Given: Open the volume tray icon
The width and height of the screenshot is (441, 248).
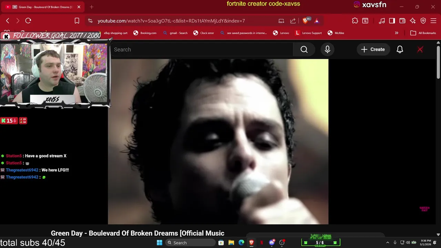Looking at the screenshot, I should point(408,242).
